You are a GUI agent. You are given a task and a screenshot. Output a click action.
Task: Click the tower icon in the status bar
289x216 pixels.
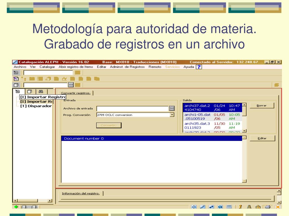pos(249,207)
